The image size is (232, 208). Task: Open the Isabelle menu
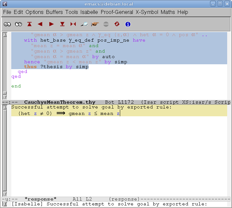click(89, 12)
